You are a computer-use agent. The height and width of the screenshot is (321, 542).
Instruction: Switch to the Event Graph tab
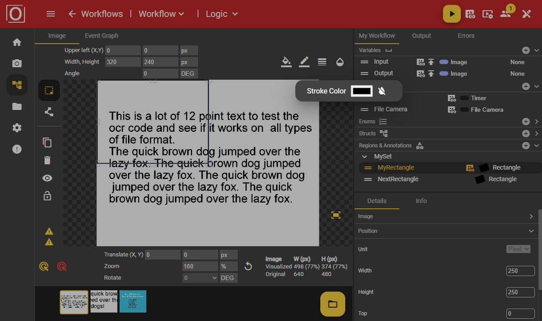(101, 36)
